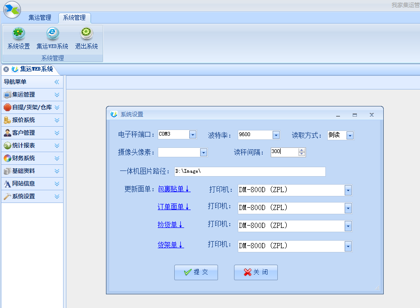Click the 关闭 button in dialog
420x308 pixels.
(x=256, y=272)
